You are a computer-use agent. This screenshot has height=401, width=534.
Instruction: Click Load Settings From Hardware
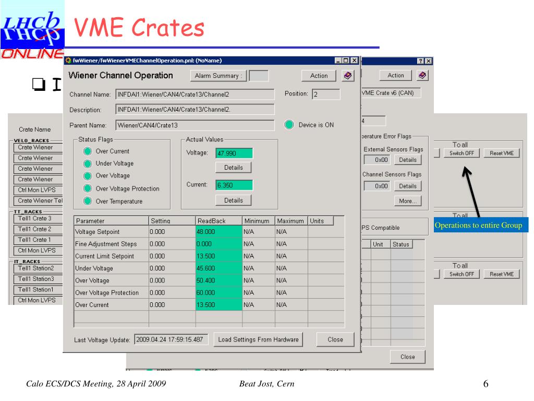(x=258, y=339)
